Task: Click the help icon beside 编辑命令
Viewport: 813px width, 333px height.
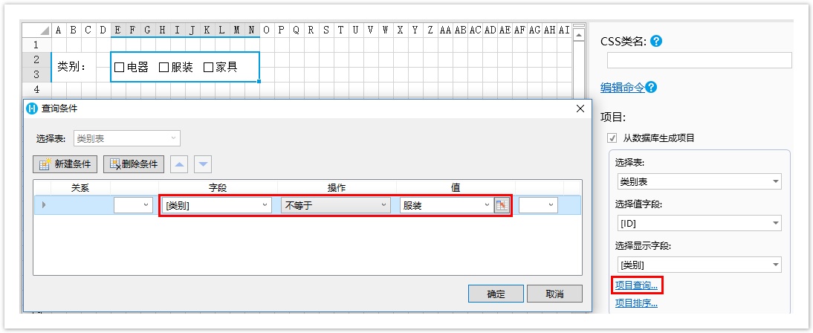Action: 651,88
